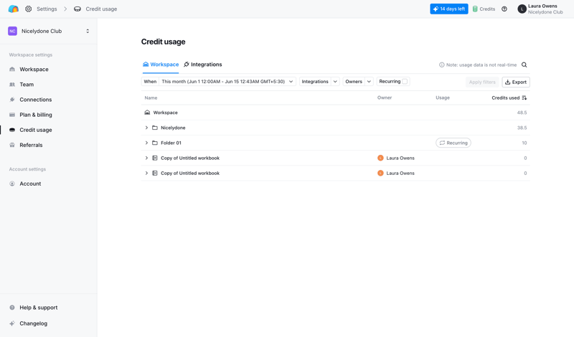
Task: Click the 48.5 credits value
Action: (x=522, y=113)
